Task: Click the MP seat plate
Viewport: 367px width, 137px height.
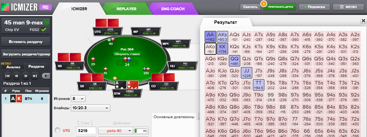Action: [146, 31]
